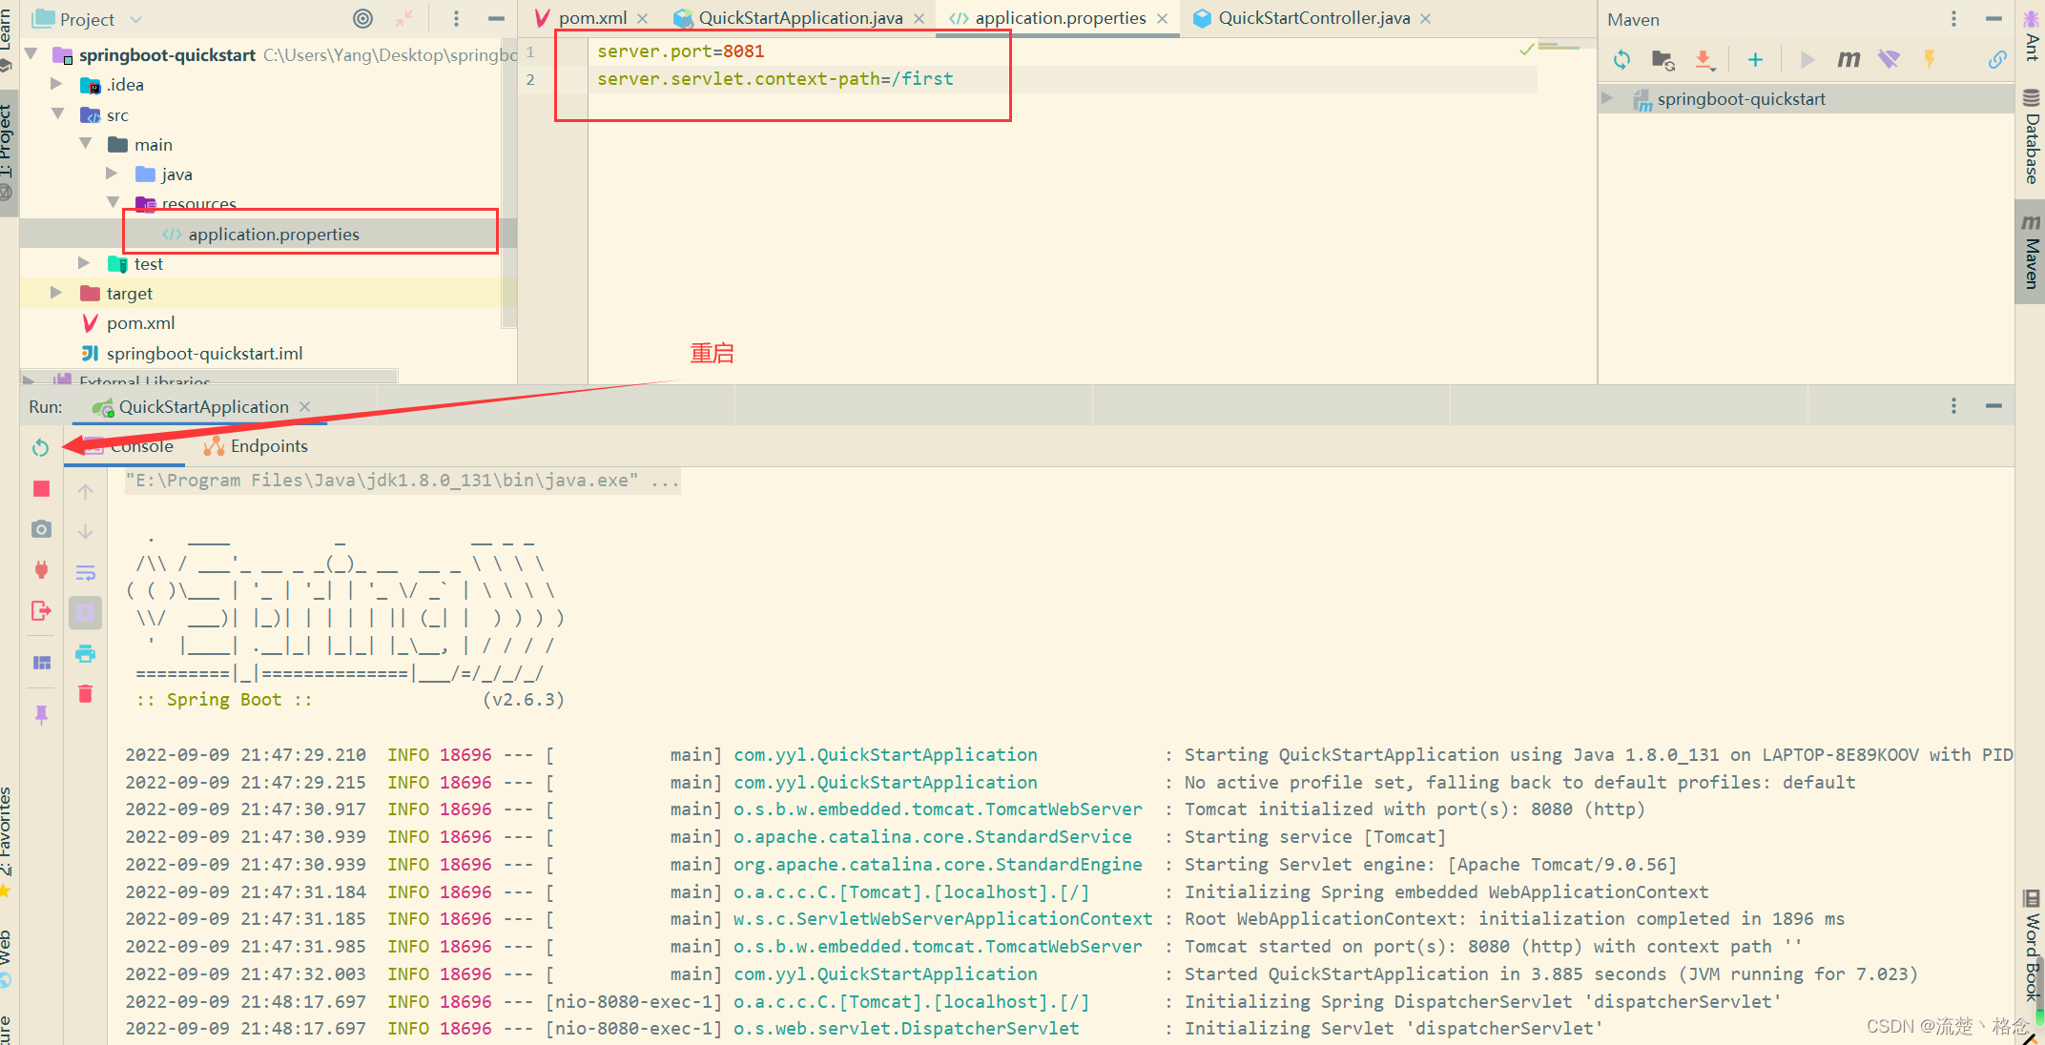Click the link icon in the Maven toolbar

tap(1996, 60)
